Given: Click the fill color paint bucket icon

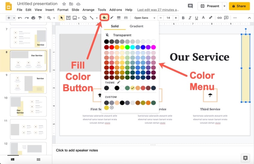Looking at the screenshot, I should 105,18.
